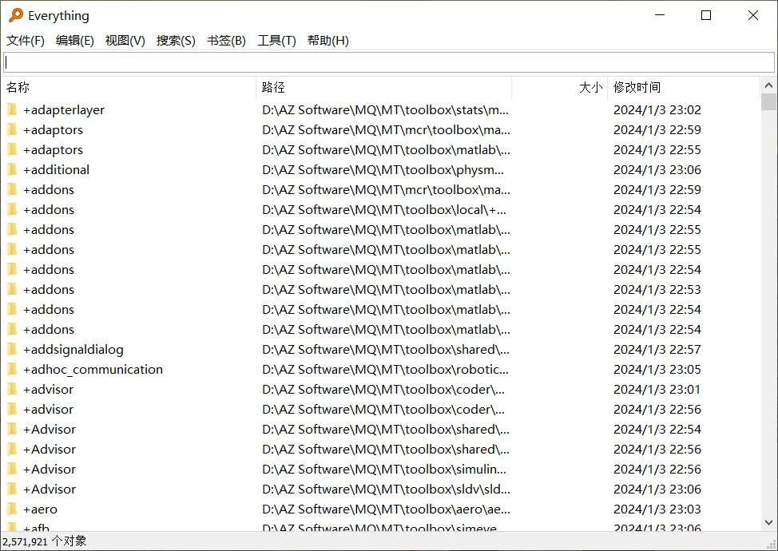This screenshot has width=778, height=551.
Task: Click folder icon of +addons dated 22:53
Action: 13,289
